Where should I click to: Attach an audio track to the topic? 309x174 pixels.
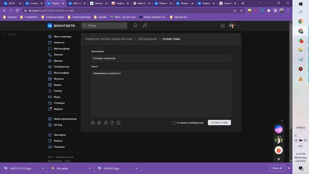pos(106,123)
